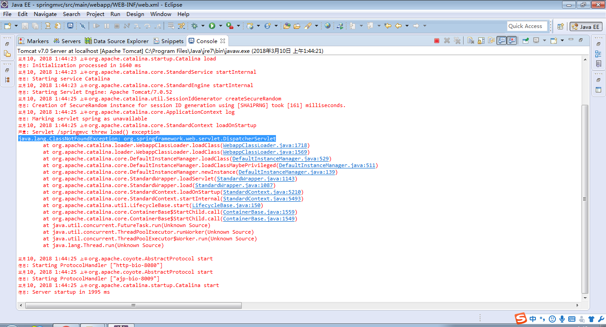This screenshot has width=606, height=327.
Task: Click the Pin Console icon
Action: pos(526,40)
